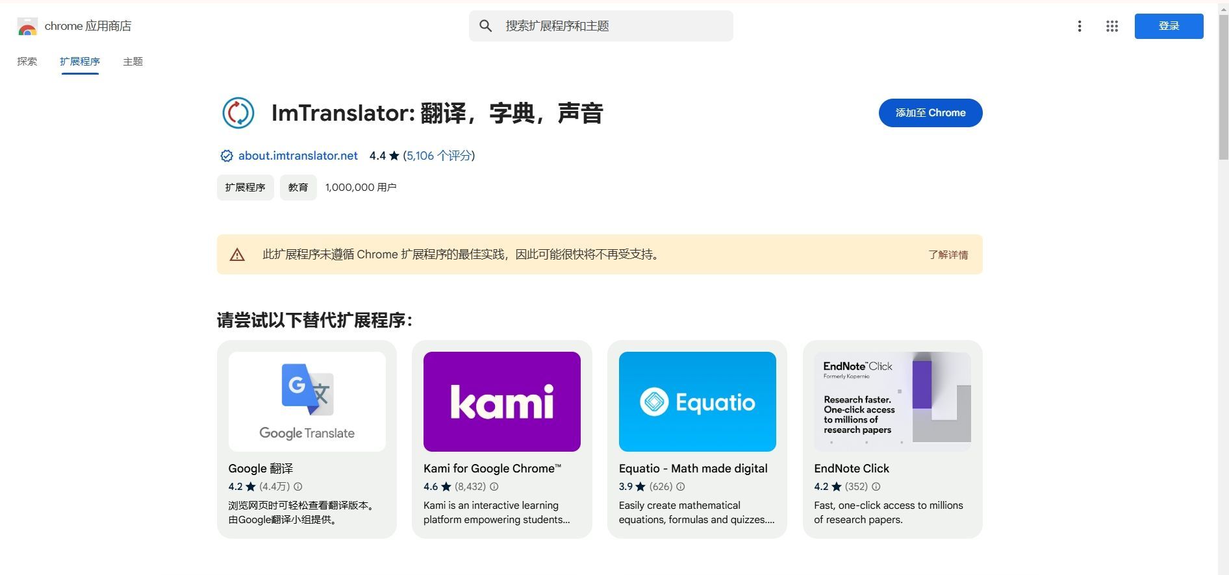This screenshot has height=575, width=1229.
Task: Click the search magnifier icon
Action: coord(486,26)
